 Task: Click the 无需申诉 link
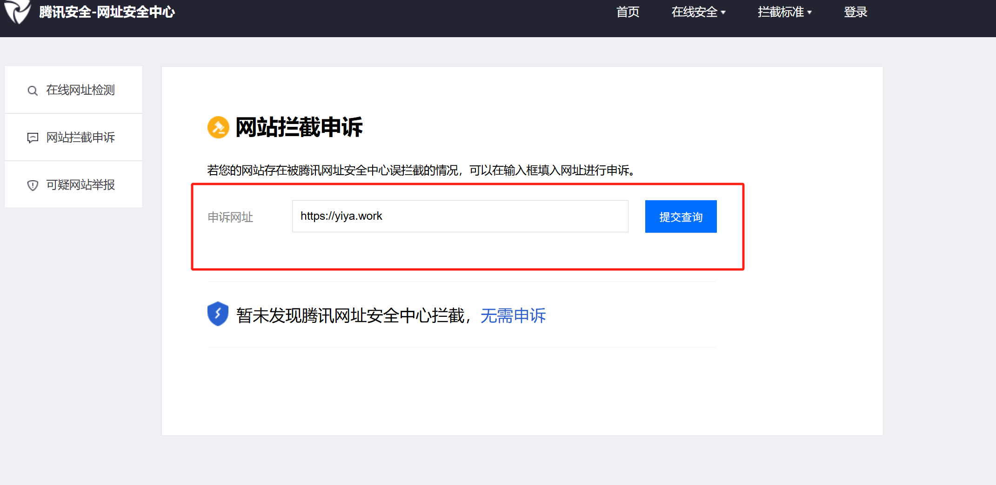point(513,316)
